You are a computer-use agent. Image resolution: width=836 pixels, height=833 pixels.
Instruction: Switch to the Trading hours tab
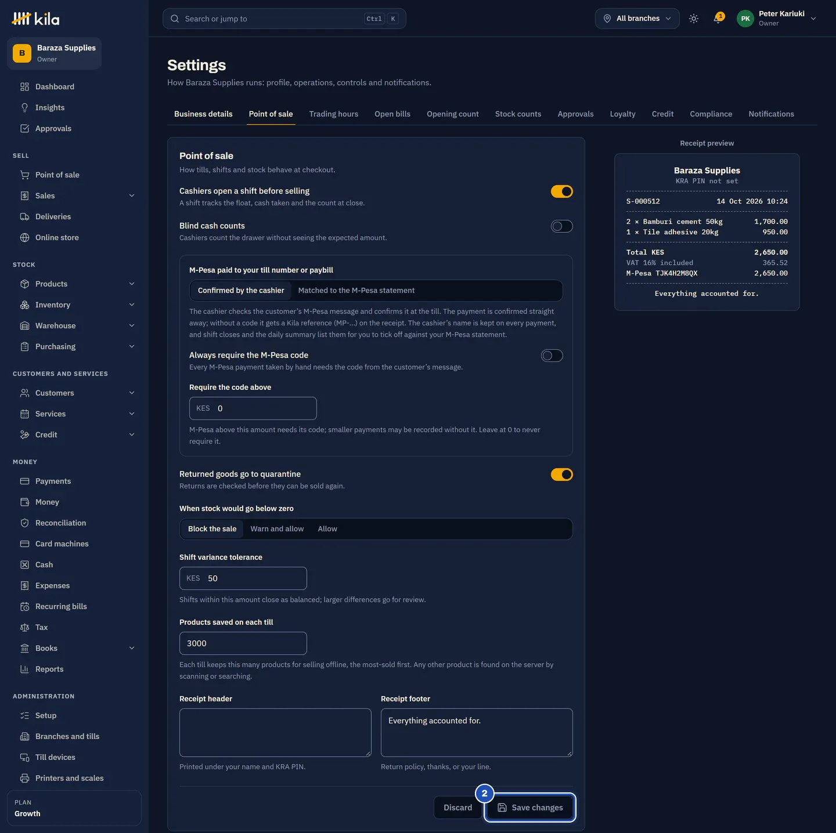[334, 114]
